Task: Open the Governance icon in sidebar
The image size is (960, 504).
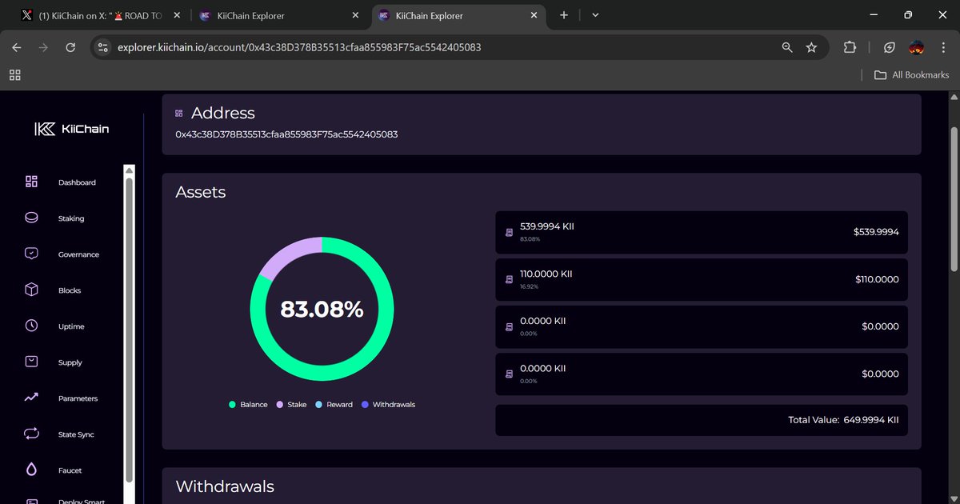Action: click(31, 254)
